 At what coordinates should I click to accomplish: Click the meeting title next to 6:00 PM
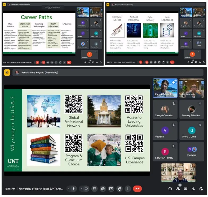point(21,62)
